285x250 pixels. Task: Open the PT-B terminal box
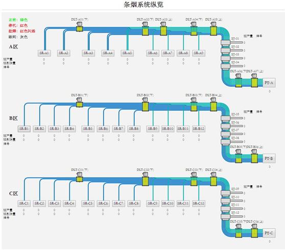[x=269, y=159]
